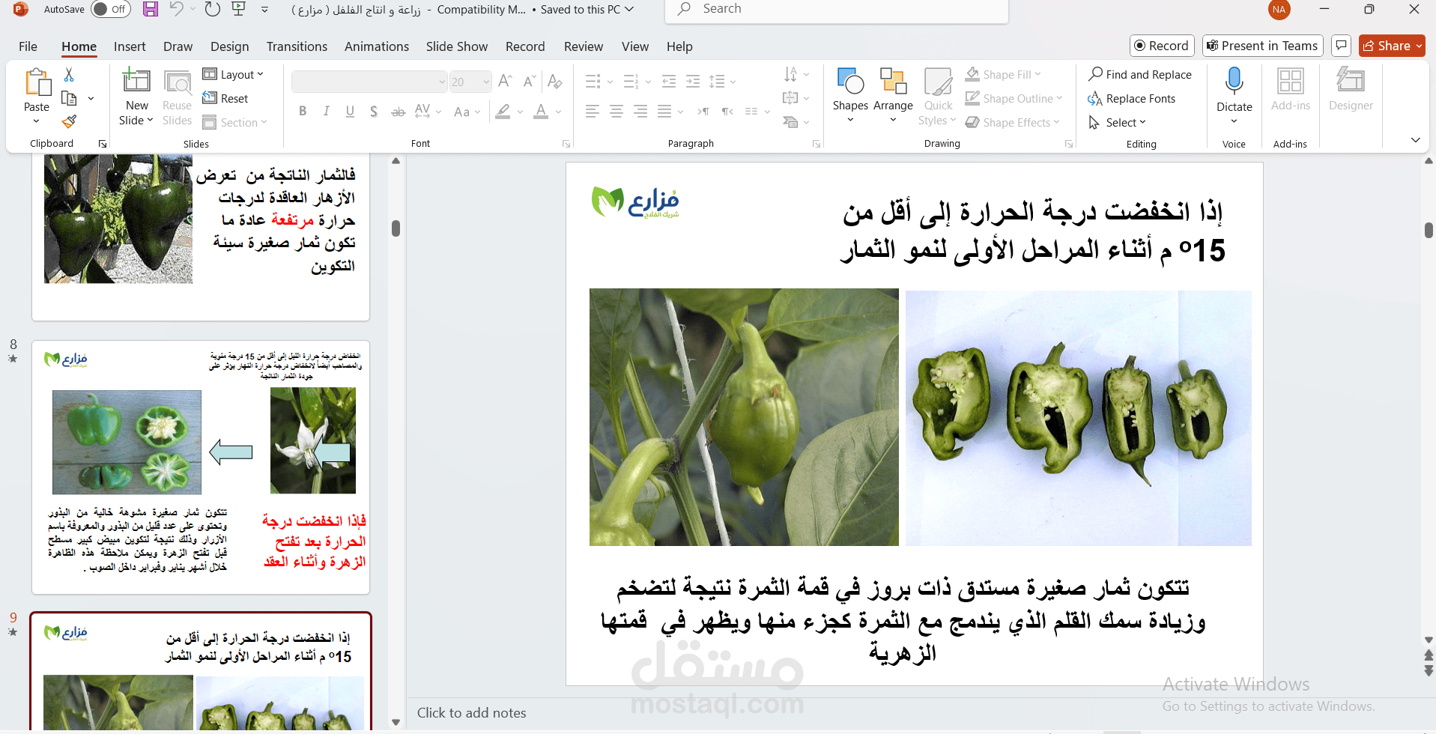Click Replace Fonts
1436x734 pixels.
pyautogui.click(x=1131, y=98)
